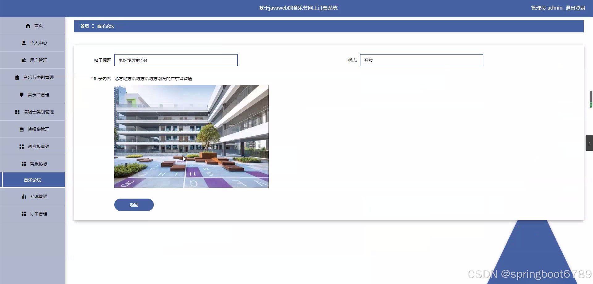Open 个人中心 menu item

pyautogui.click(x=32, y=43)
